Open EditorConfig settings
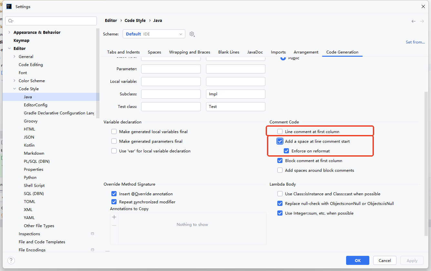This screenshot has width=431, height=271. click(36, 105)
